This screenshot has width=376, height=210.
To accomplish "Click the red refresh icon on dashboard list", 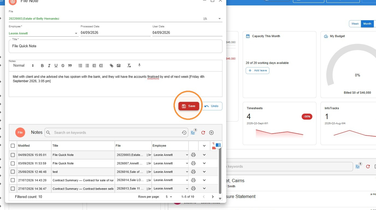I will pos(368,167).
